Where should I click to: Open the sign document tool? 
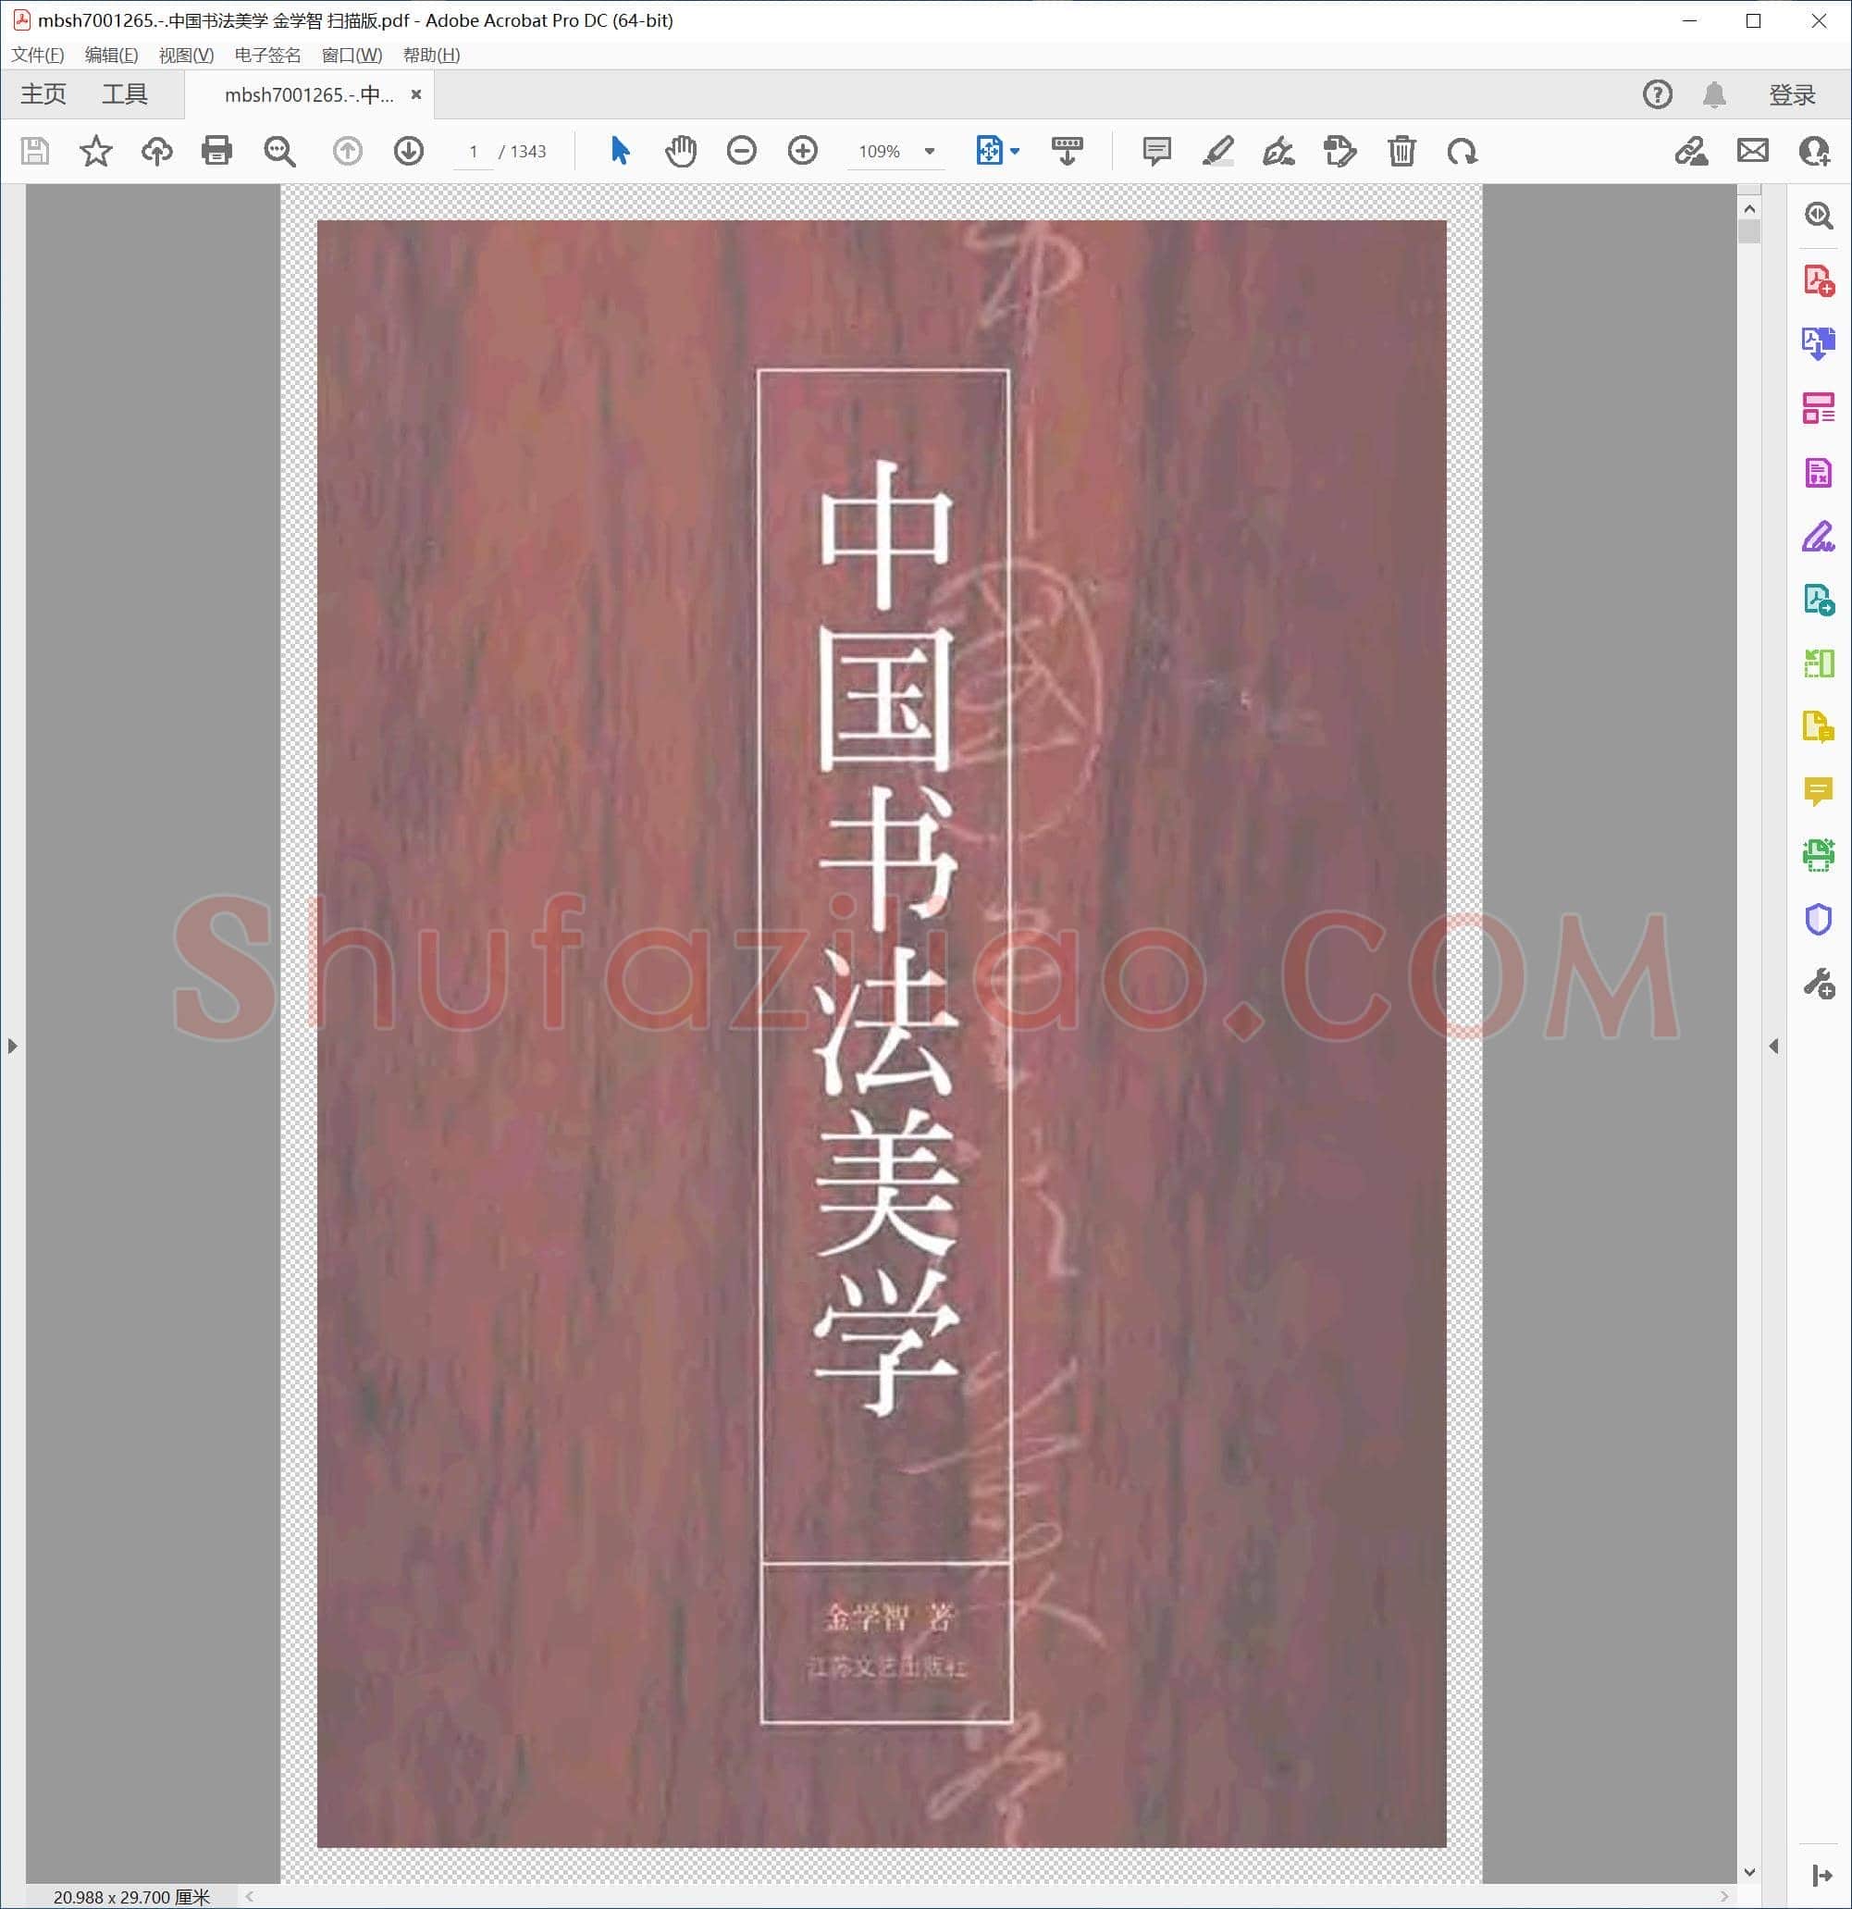tap(1278, 151)
